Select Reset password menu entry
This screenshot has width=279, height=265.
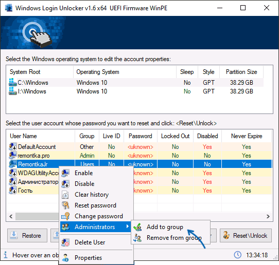tap(96, 205)
